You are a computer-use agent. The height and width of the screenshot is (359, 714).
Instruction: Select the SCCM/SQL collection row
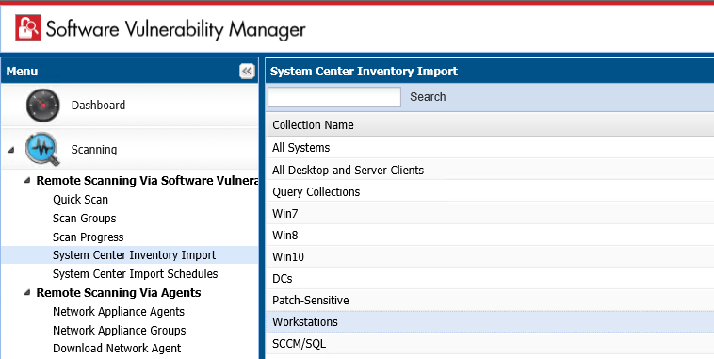[x=490, y=344]
